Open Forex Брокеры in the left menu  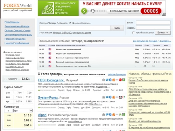(12, 22)
